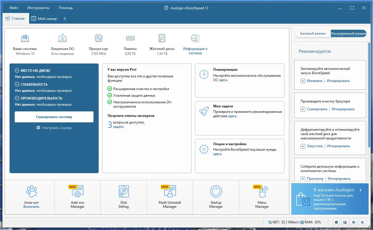Expand the double-chevron panel in status bar
The height and width of the screenshot is (230, 373).
coord(362,222)
